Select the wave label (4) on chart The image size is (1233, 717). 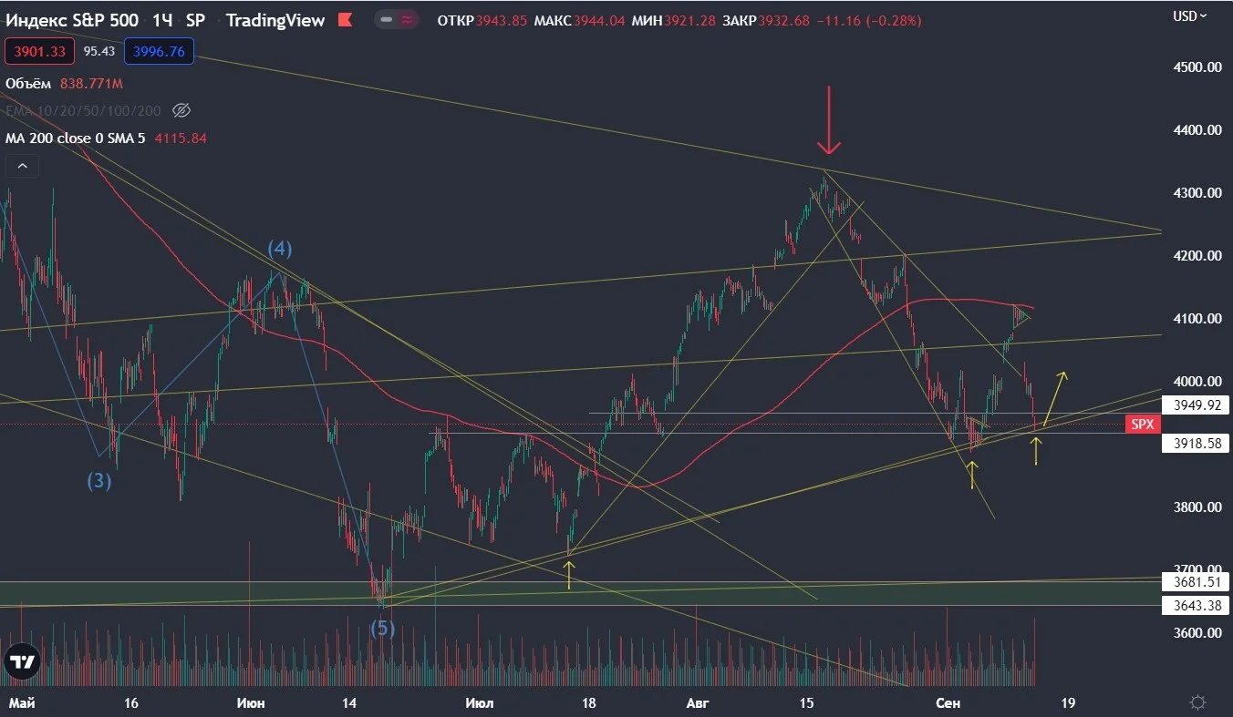click(x=279, y=249)
